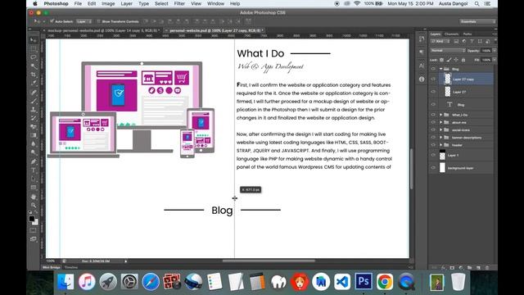Filter layers by type (T) icon
Viewport: 524px width, 295px height.
pyautogui.click(x=472, y=42)
